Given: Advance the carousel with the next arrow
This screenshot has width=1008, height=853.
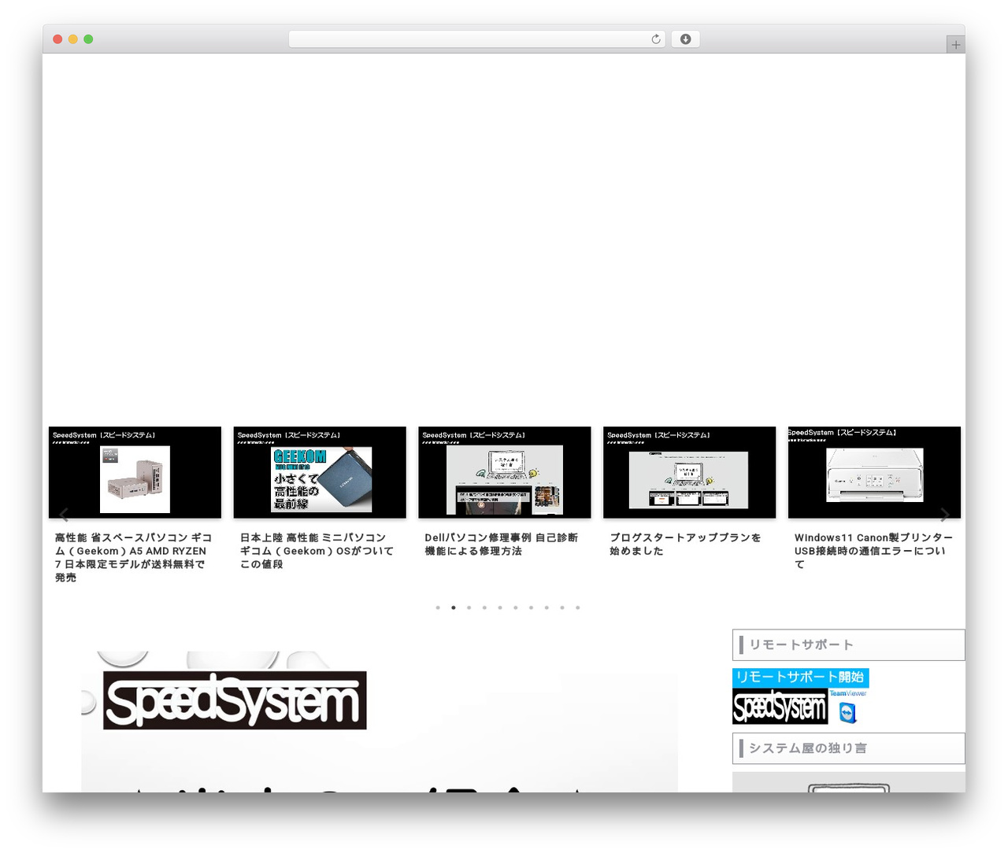Looking at the screenshot, I should click(x=944, y=515).
